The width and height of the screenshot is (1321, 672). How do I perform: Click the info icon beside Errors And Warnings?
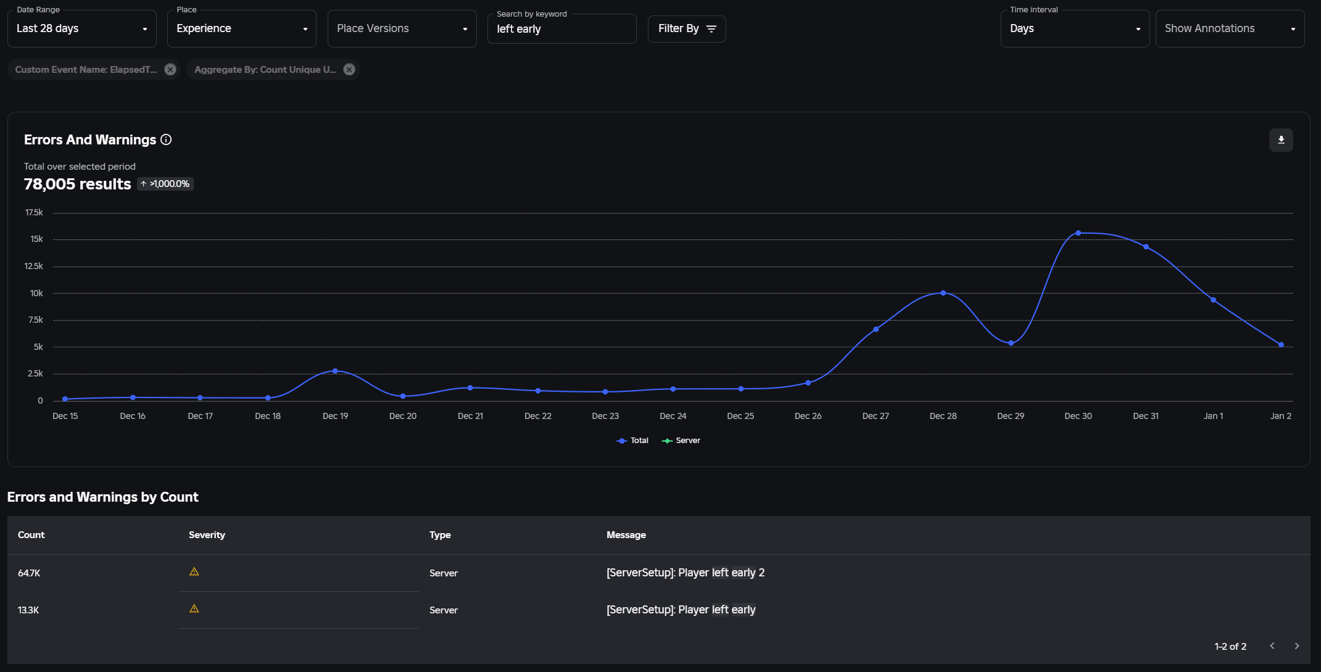pyautogui.click(x=166, y=139)
